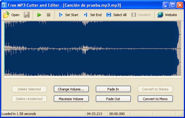Click the duration value 04:33.213
The width and height of the screenshot is (185, 118).
tap(95, 114)
